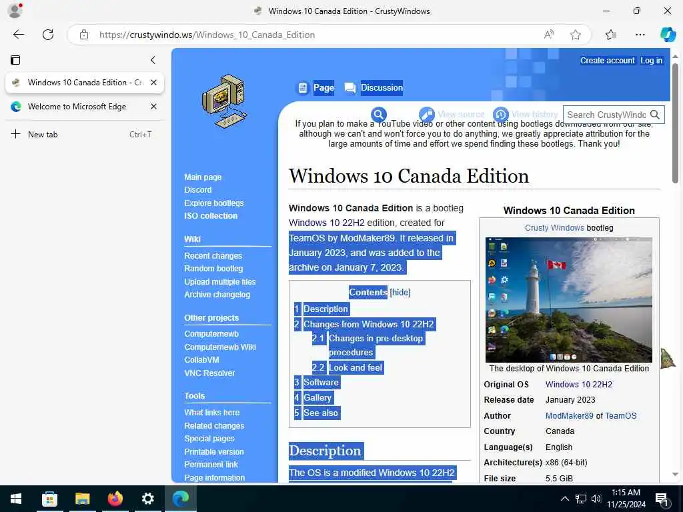This screenshot has width=683, height=512.
Task: Enlarge the Canada Edition desktop screenshot thumbnail
Action: 568,300
